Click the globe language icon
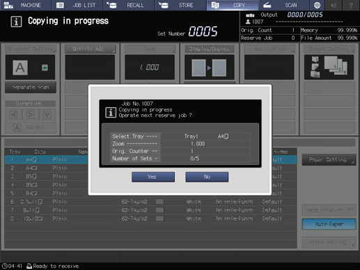Image resolution: width=360 pixels, height=270 pixels. point(317,5)
